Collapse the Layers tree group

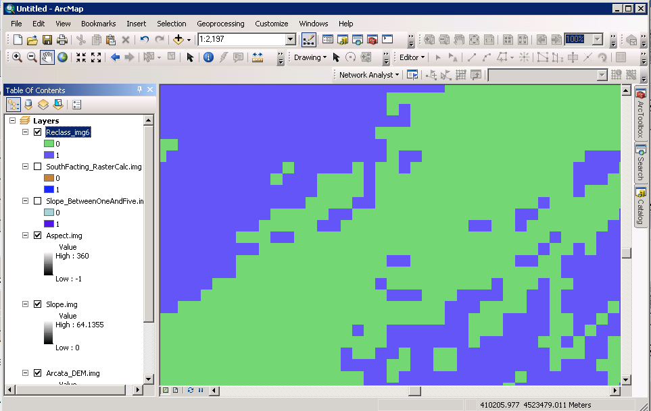click(13, 121)
